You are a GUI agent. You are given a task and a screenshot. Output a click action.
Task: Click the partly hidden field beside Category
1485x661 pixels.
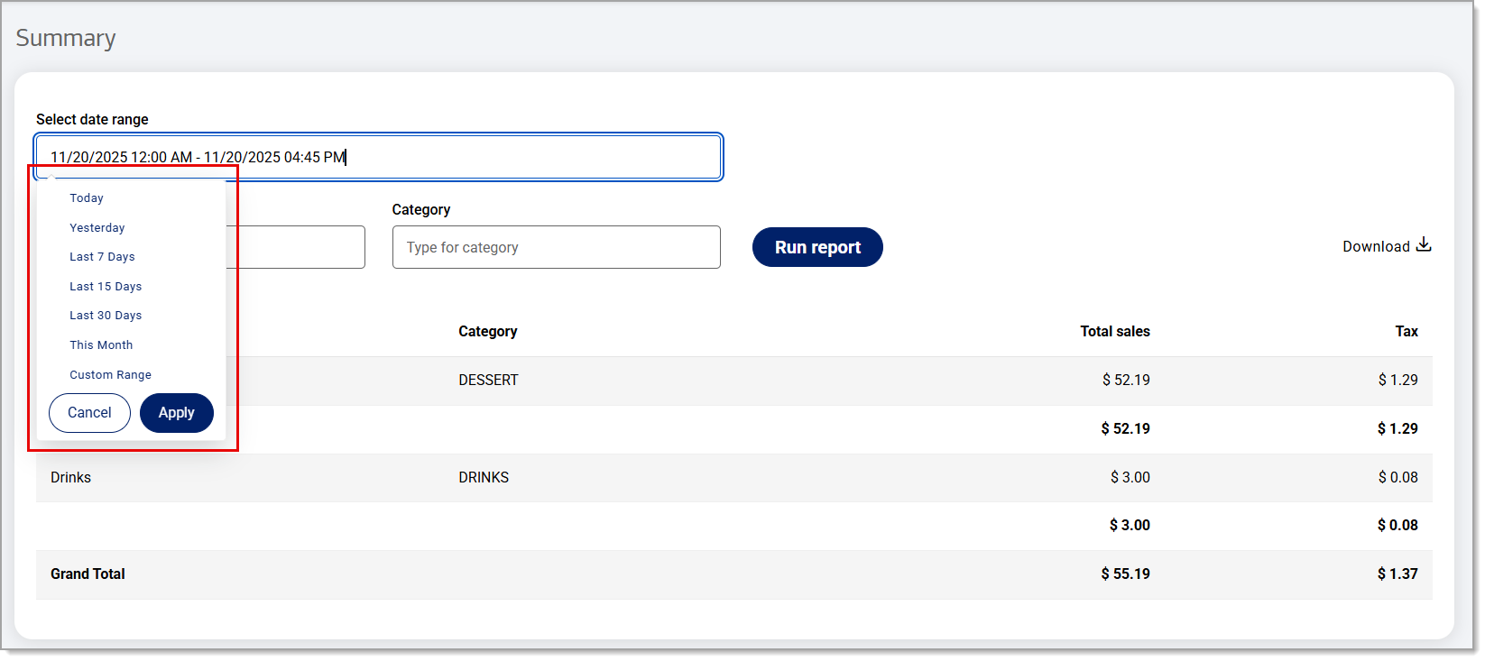coord(296,247)
